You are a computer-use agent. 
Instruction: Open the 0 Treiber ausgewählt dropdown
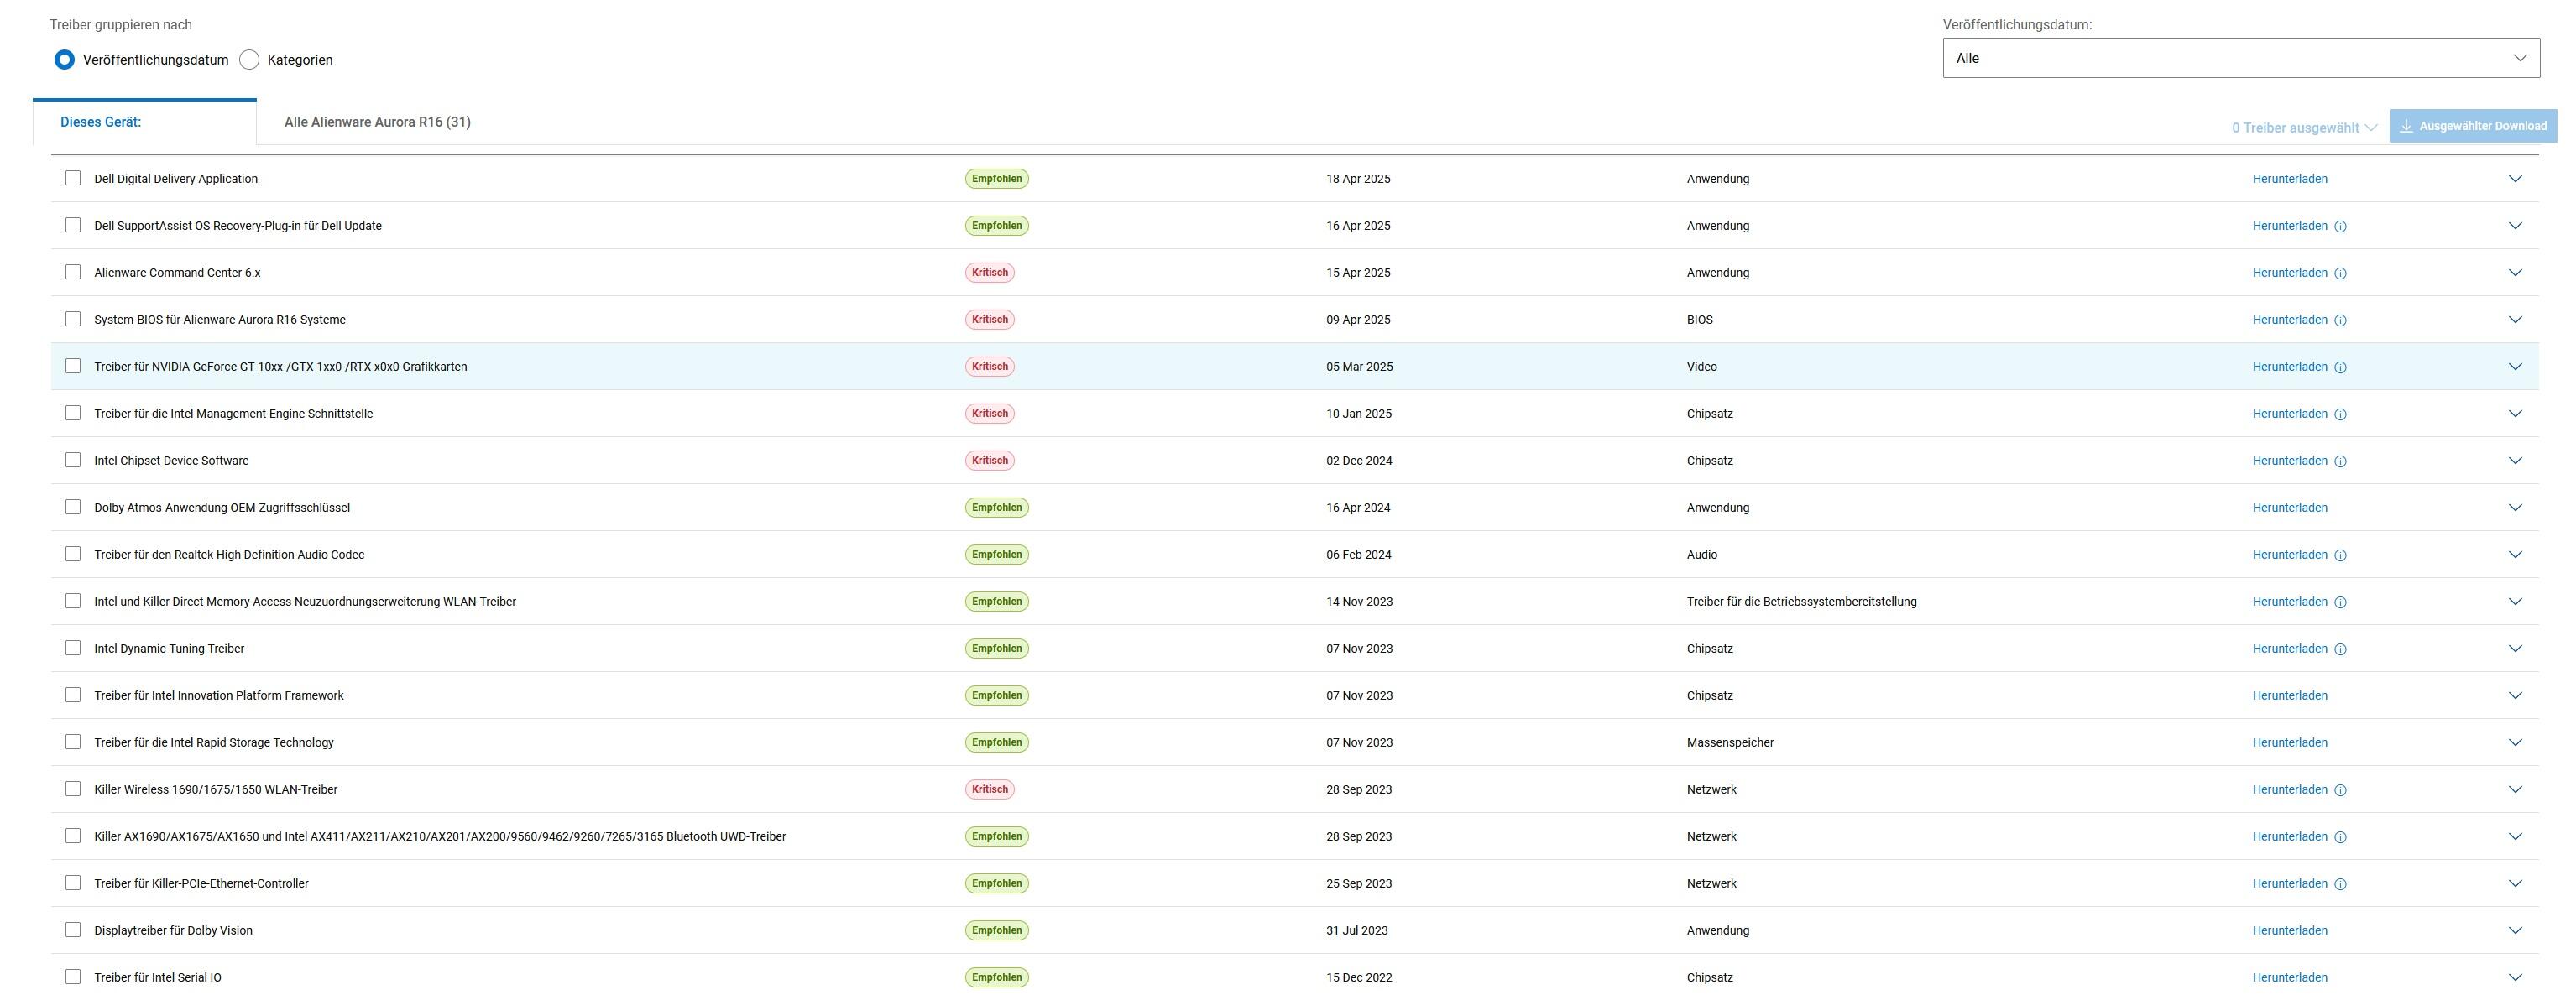(x=2304, y=128)
